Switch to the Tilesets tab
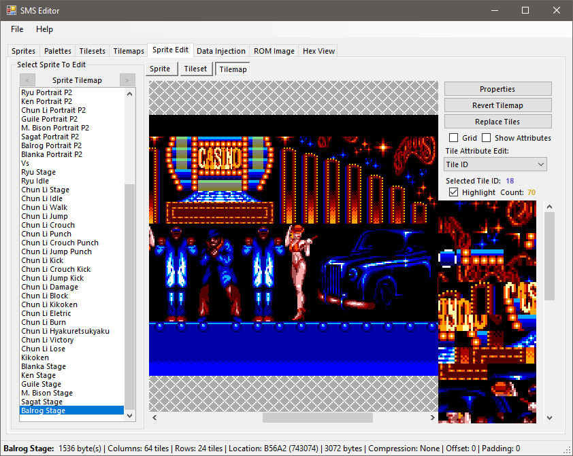 tap(93, 51)
